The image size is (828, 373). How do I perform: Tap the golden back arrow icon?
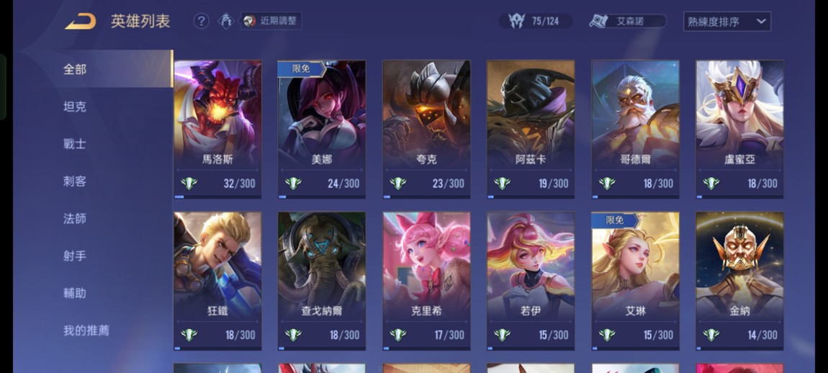81,22
